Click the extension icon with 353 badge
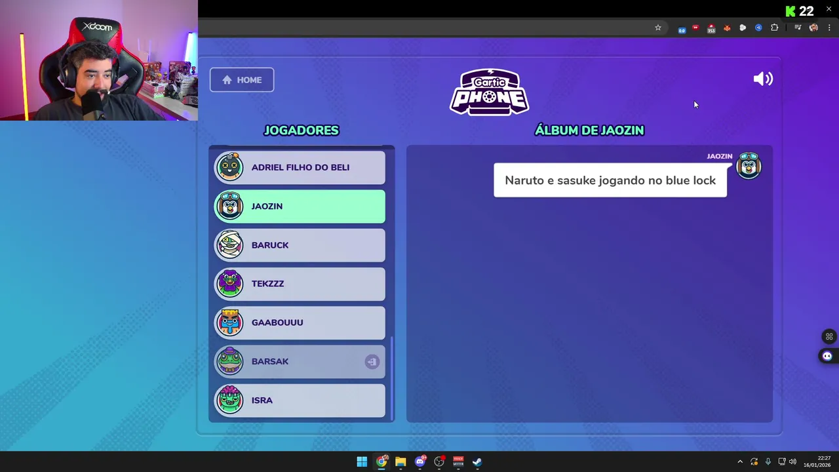839x472 pixels. coord(711,28)
